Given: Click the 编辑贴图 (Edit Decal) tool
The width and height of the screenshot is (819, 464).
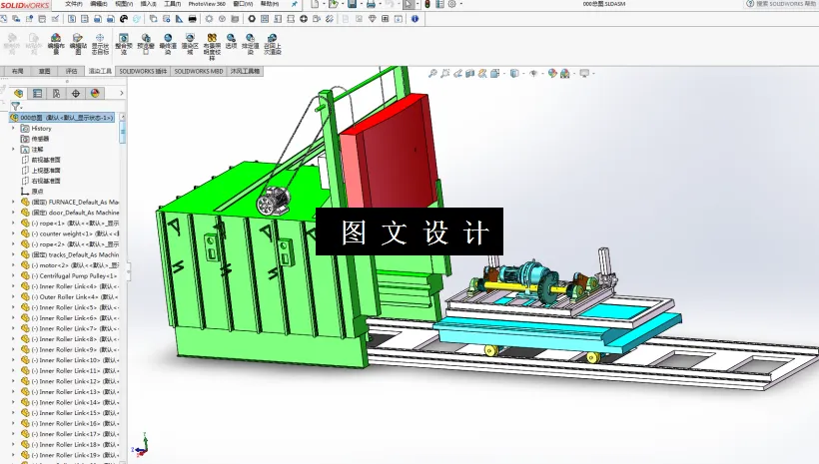Looking at the screenshot, I should 78,43.
